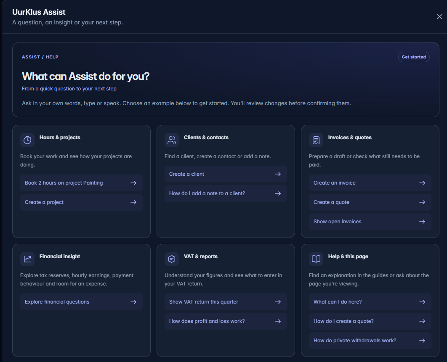The width and height of the screenshot is (447, 362).
Task: Click the Financial insight chart icon
Action: tap(27, 259)
